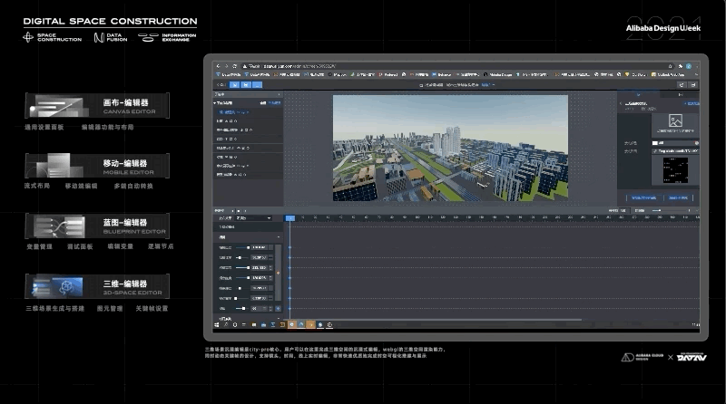Select the Blueprint Editor thumbnail
The height and width of the screenshot is (404, 726).
[58, 226]
